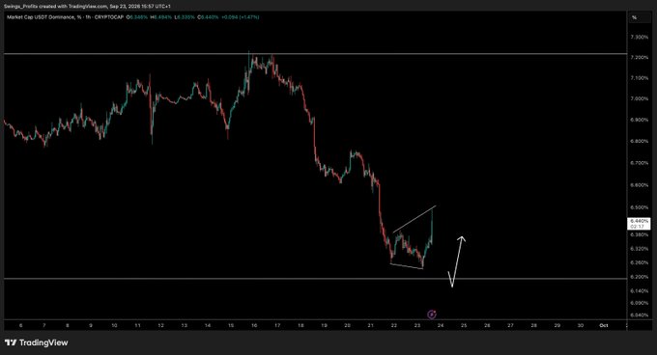Click the 6.700% price axis label
The width and height of the screenshot is (657, 355).
click(x=639, y=163)
